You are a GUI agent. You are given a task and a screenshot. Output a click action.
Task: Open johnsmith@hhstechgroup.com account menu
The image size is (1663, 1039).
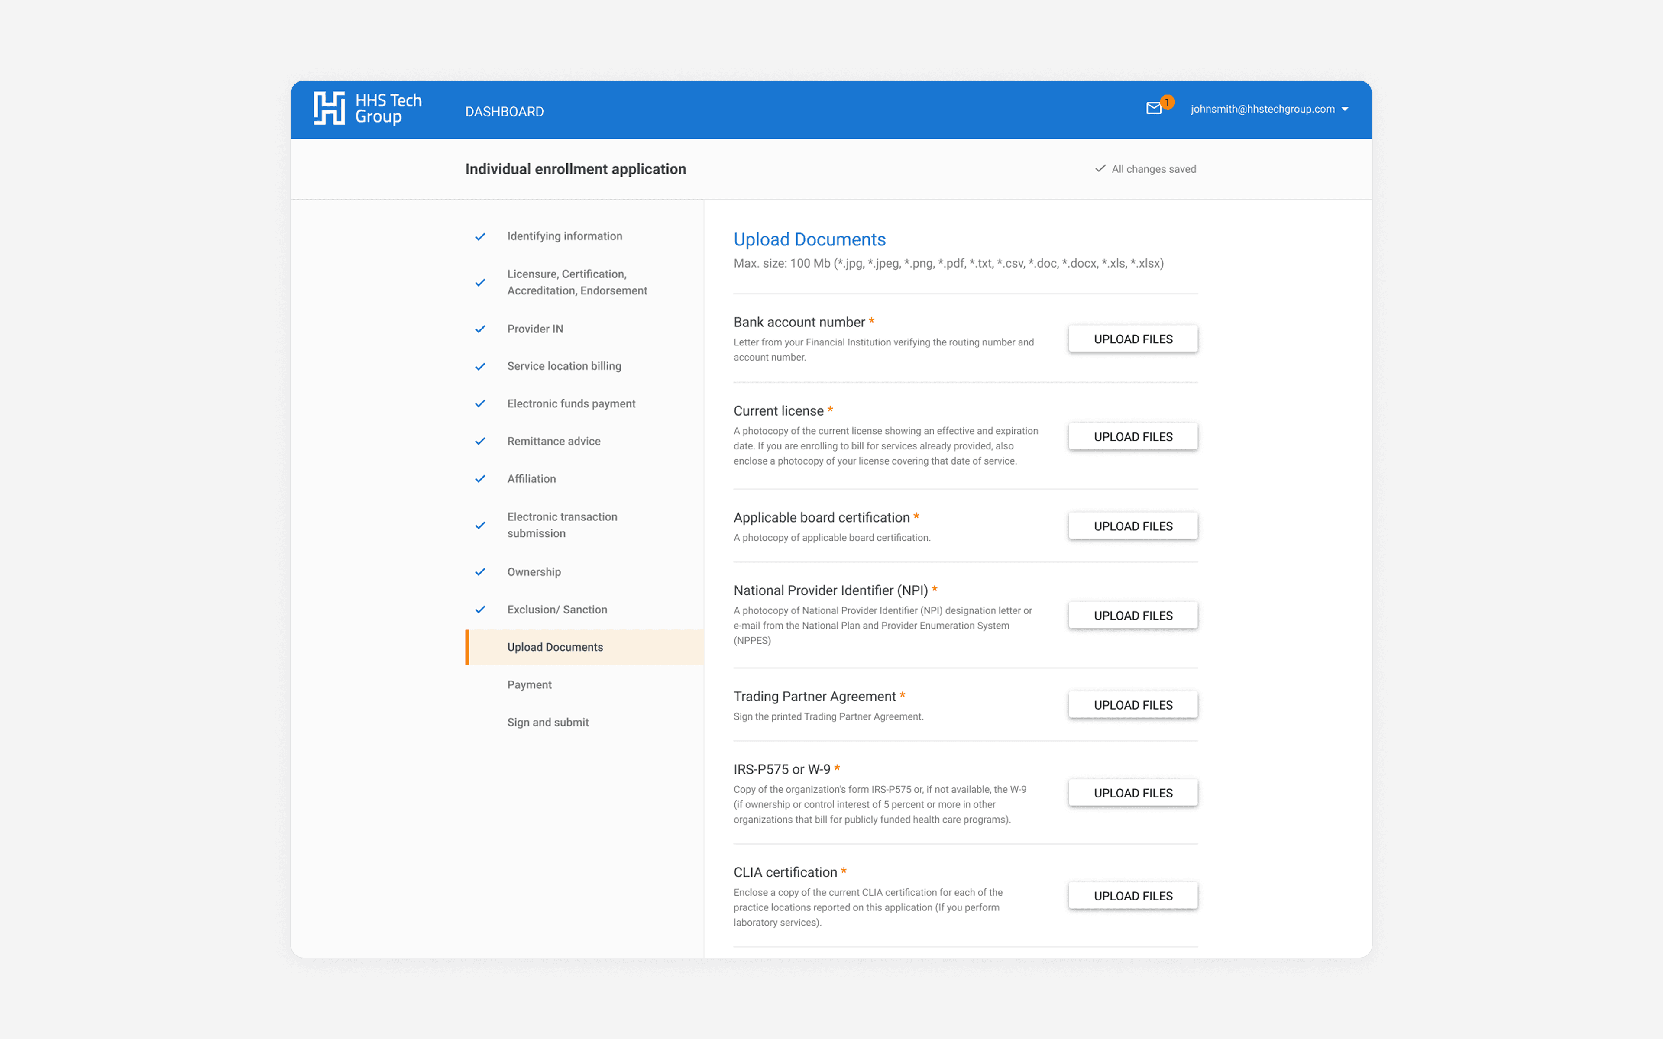(1262, 109)
